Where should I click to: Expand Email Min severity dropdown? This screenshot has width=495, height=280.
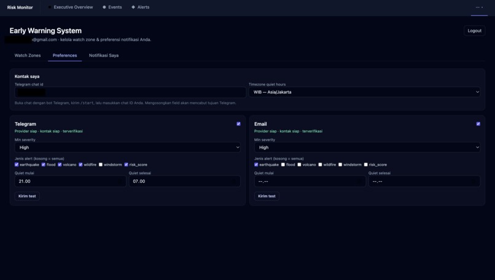[x=367, y=147]
